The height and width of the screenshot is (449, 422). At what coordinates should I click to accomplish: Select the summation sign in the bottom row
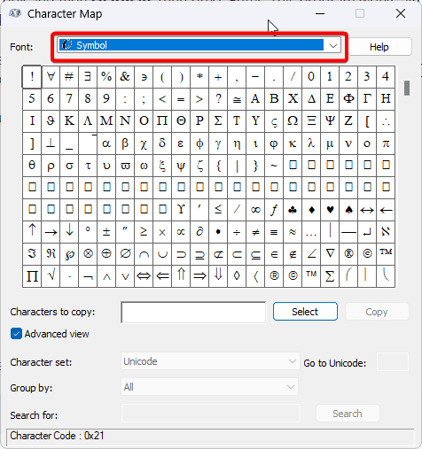click(330, 276)
